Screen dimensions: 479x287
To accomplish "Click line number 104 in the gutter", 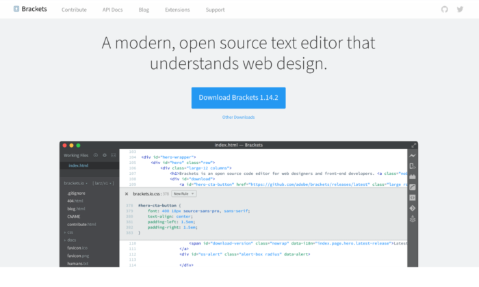I will coord(133,157).
